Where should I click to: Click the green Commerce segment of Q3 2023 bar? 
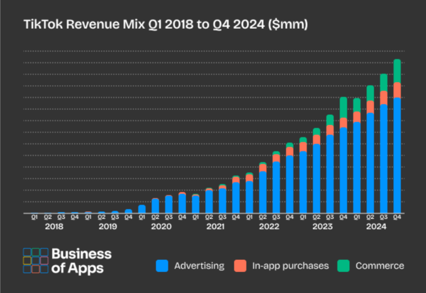[330, 120]
